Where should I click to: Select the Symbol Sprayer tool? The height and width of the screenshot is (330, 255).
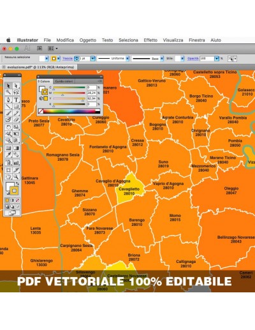(x=8, y=162)
